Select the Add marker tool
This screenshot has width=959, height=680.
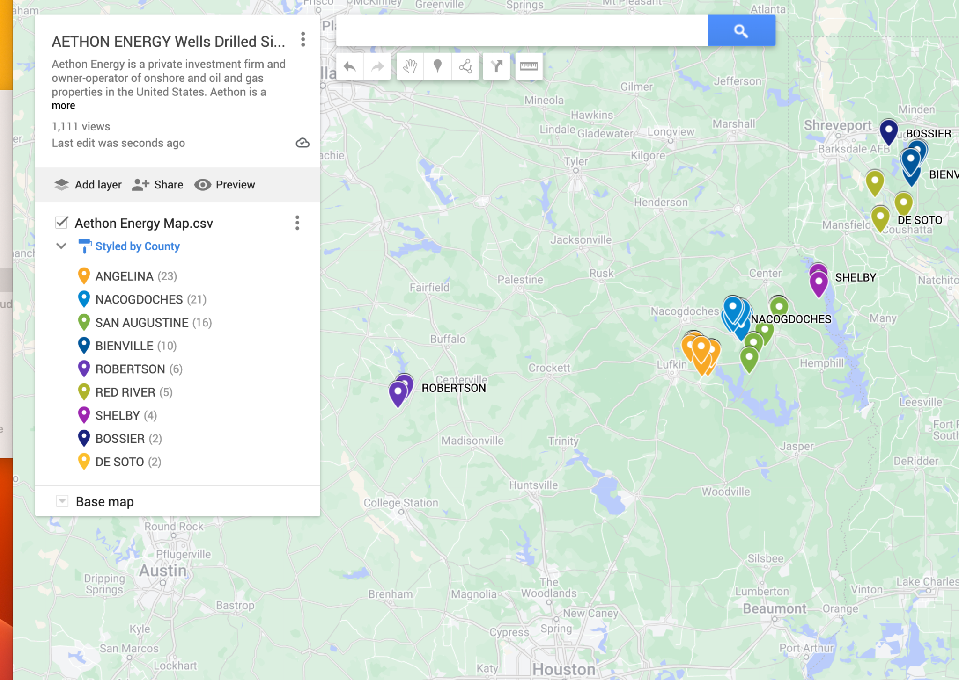click(x=438, y=66)
